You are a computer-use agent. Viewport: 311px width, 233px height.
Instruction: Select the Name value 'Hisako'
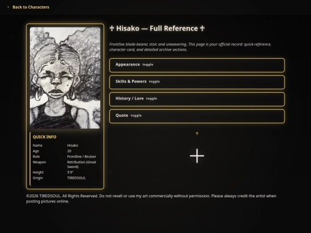(73, 145)
